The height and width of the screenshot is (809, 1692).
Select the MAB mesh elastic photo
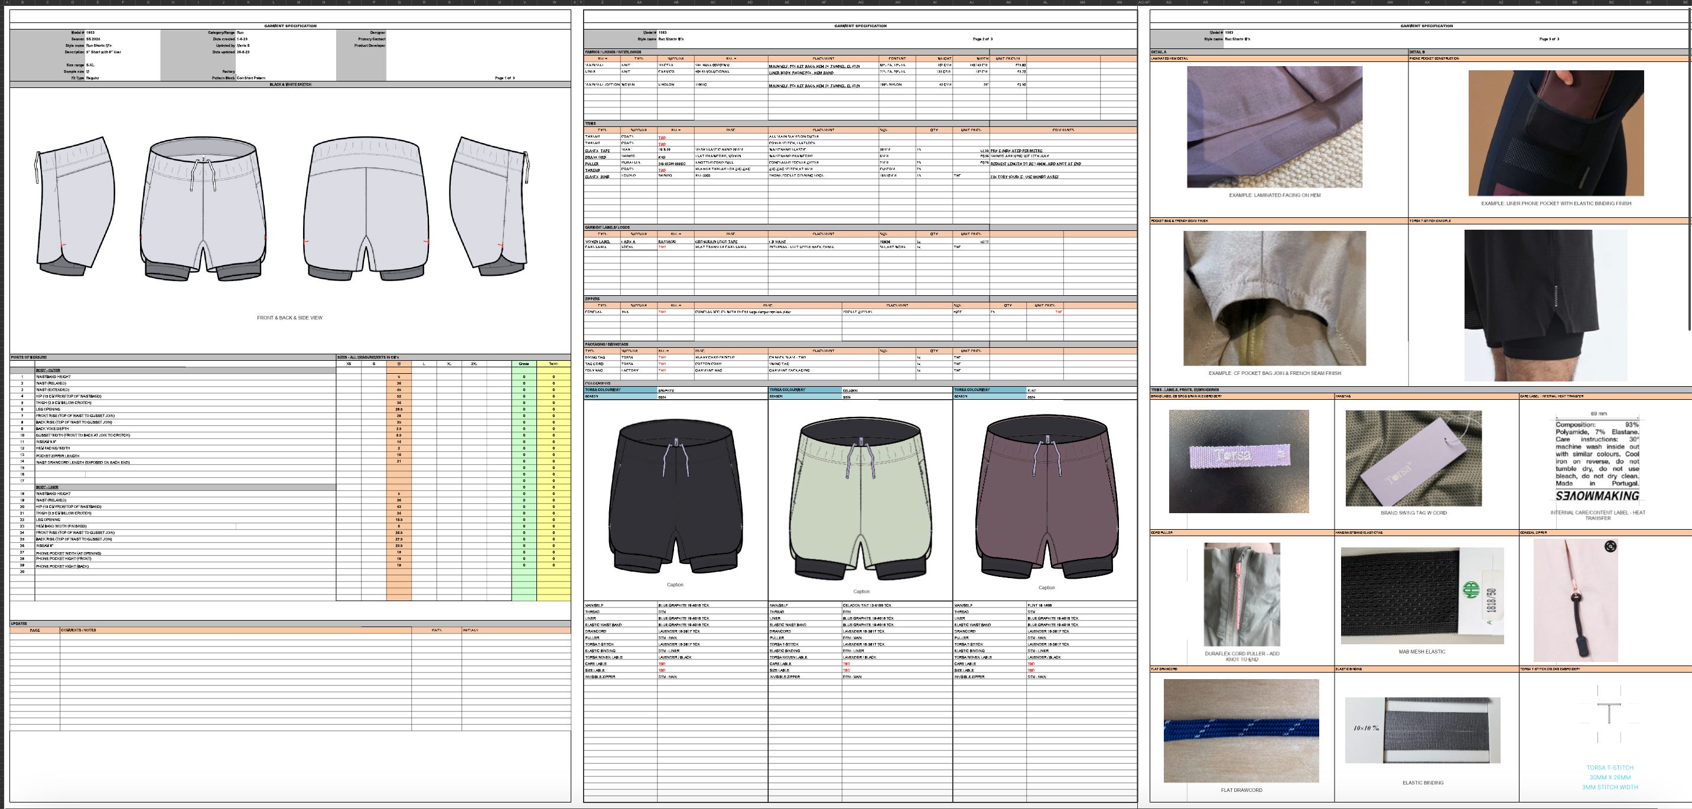point(1422,596)
